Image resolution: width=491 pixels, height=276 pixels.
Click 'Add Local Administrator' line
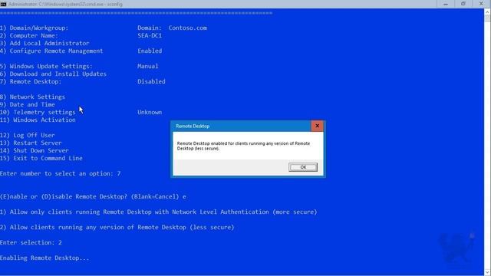[44, 43]
